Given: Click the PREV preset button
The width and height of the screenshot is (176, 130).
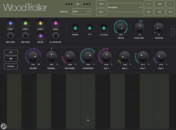Looking at the screenshot, I should (x=101, y=4).
